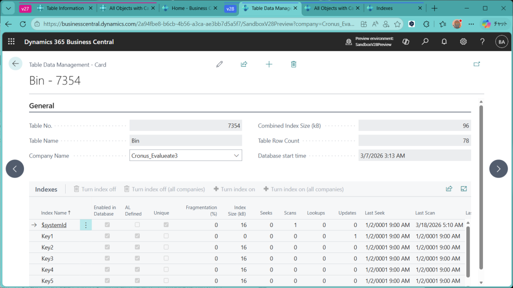This screenshot has width=513, height=288.
Task: Click the trash can delete icon
Action: click(x=294, y=64)
